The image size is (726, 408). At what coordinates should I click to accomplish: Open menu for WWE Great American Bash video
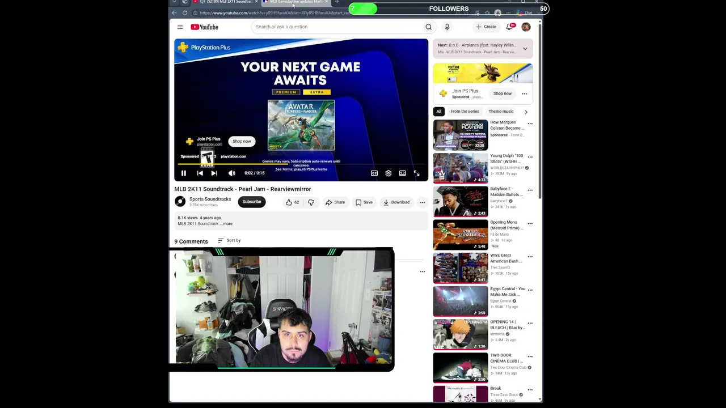tap(530, 257)
